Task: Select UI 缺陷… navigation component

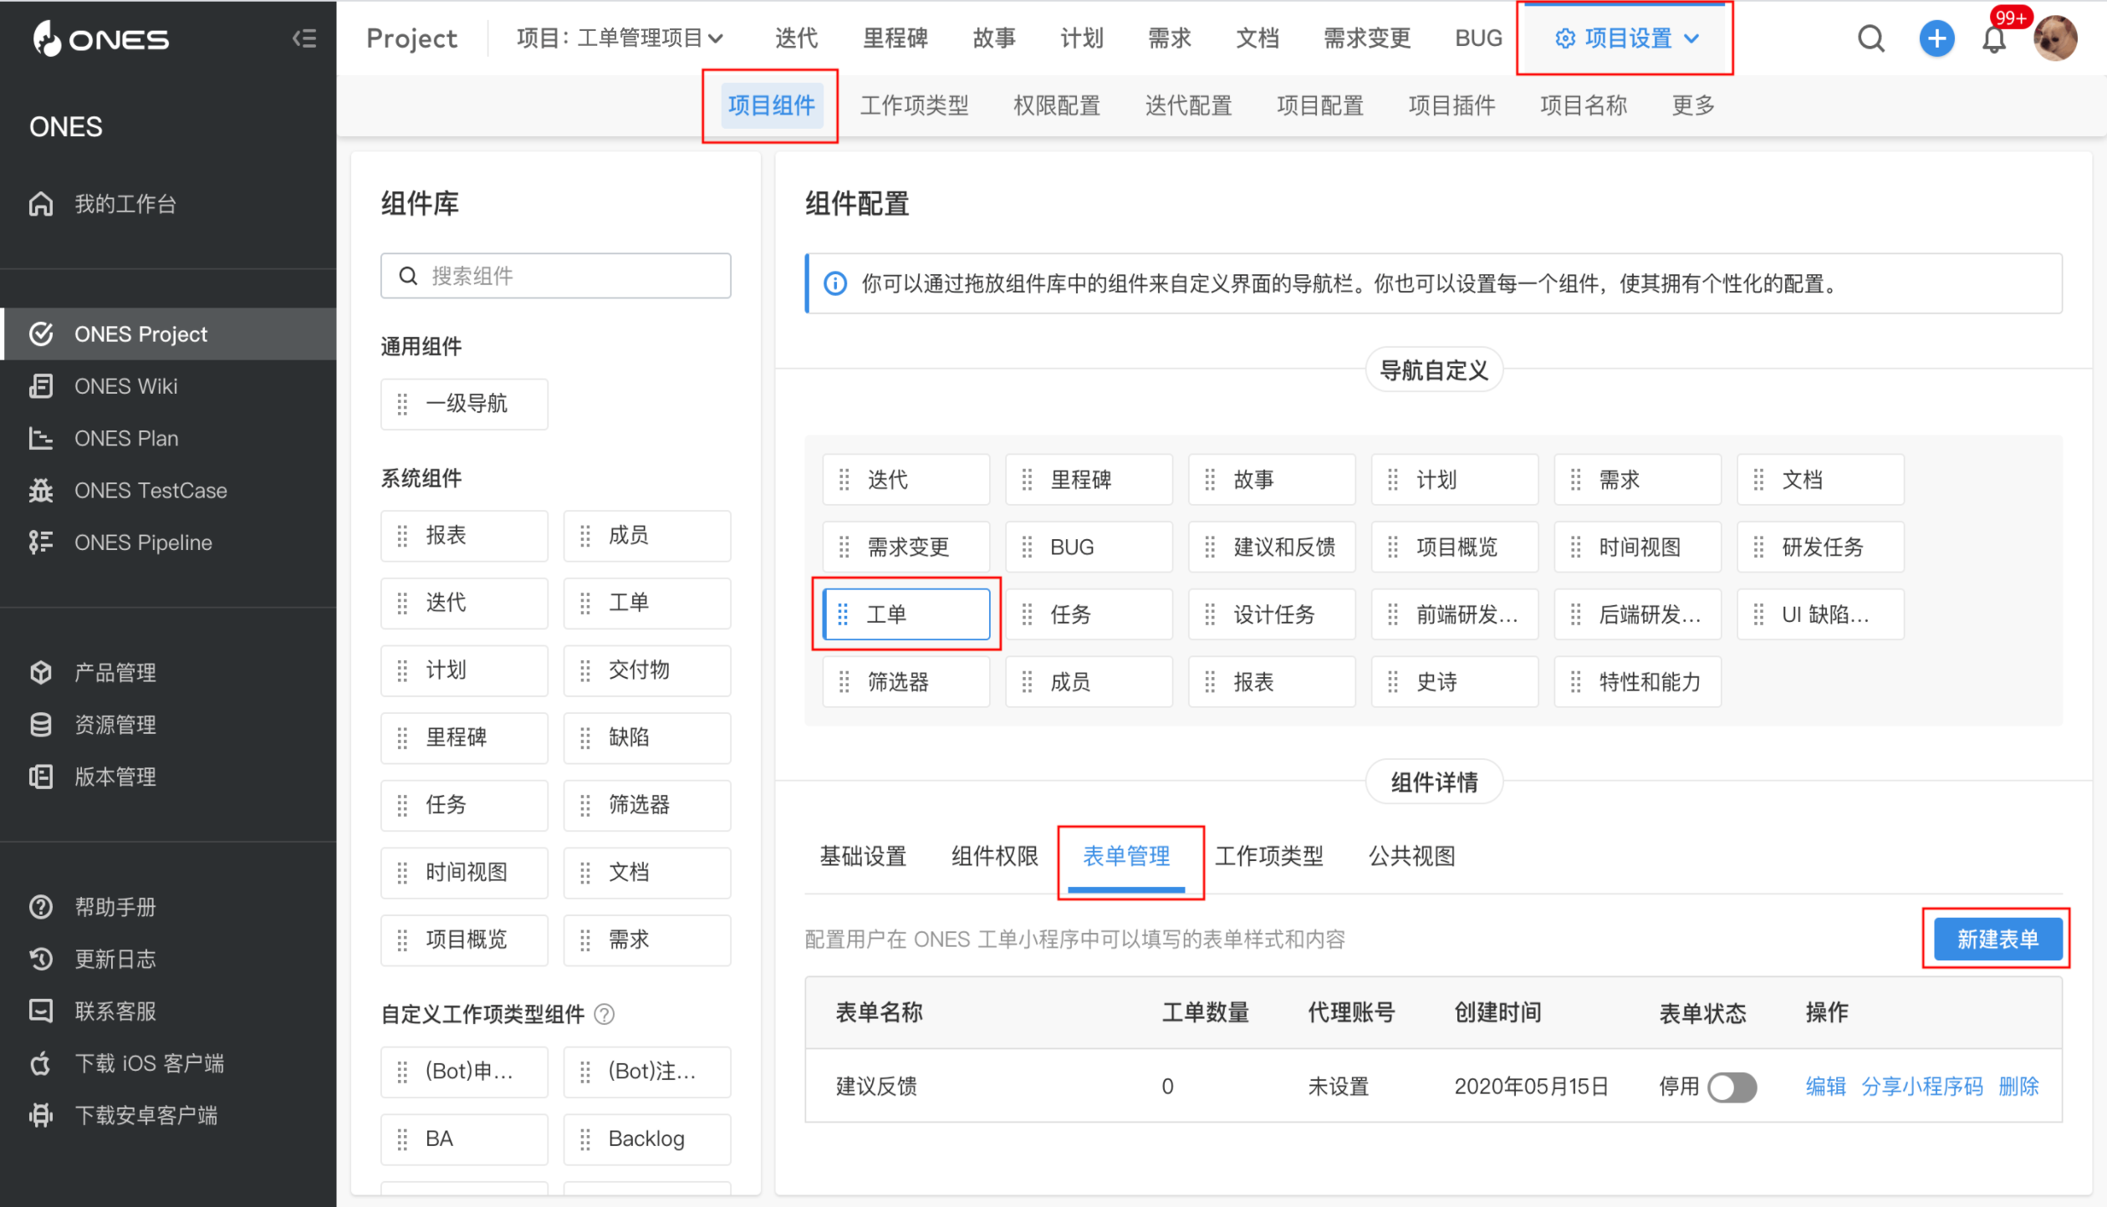Action: (x=1820, y=614)
